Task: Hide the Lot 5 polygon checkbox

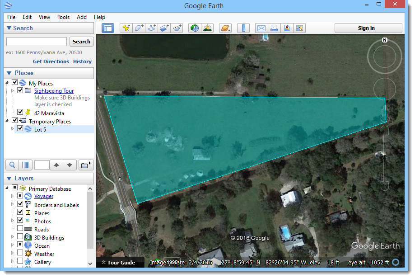Action: point(20,128)
